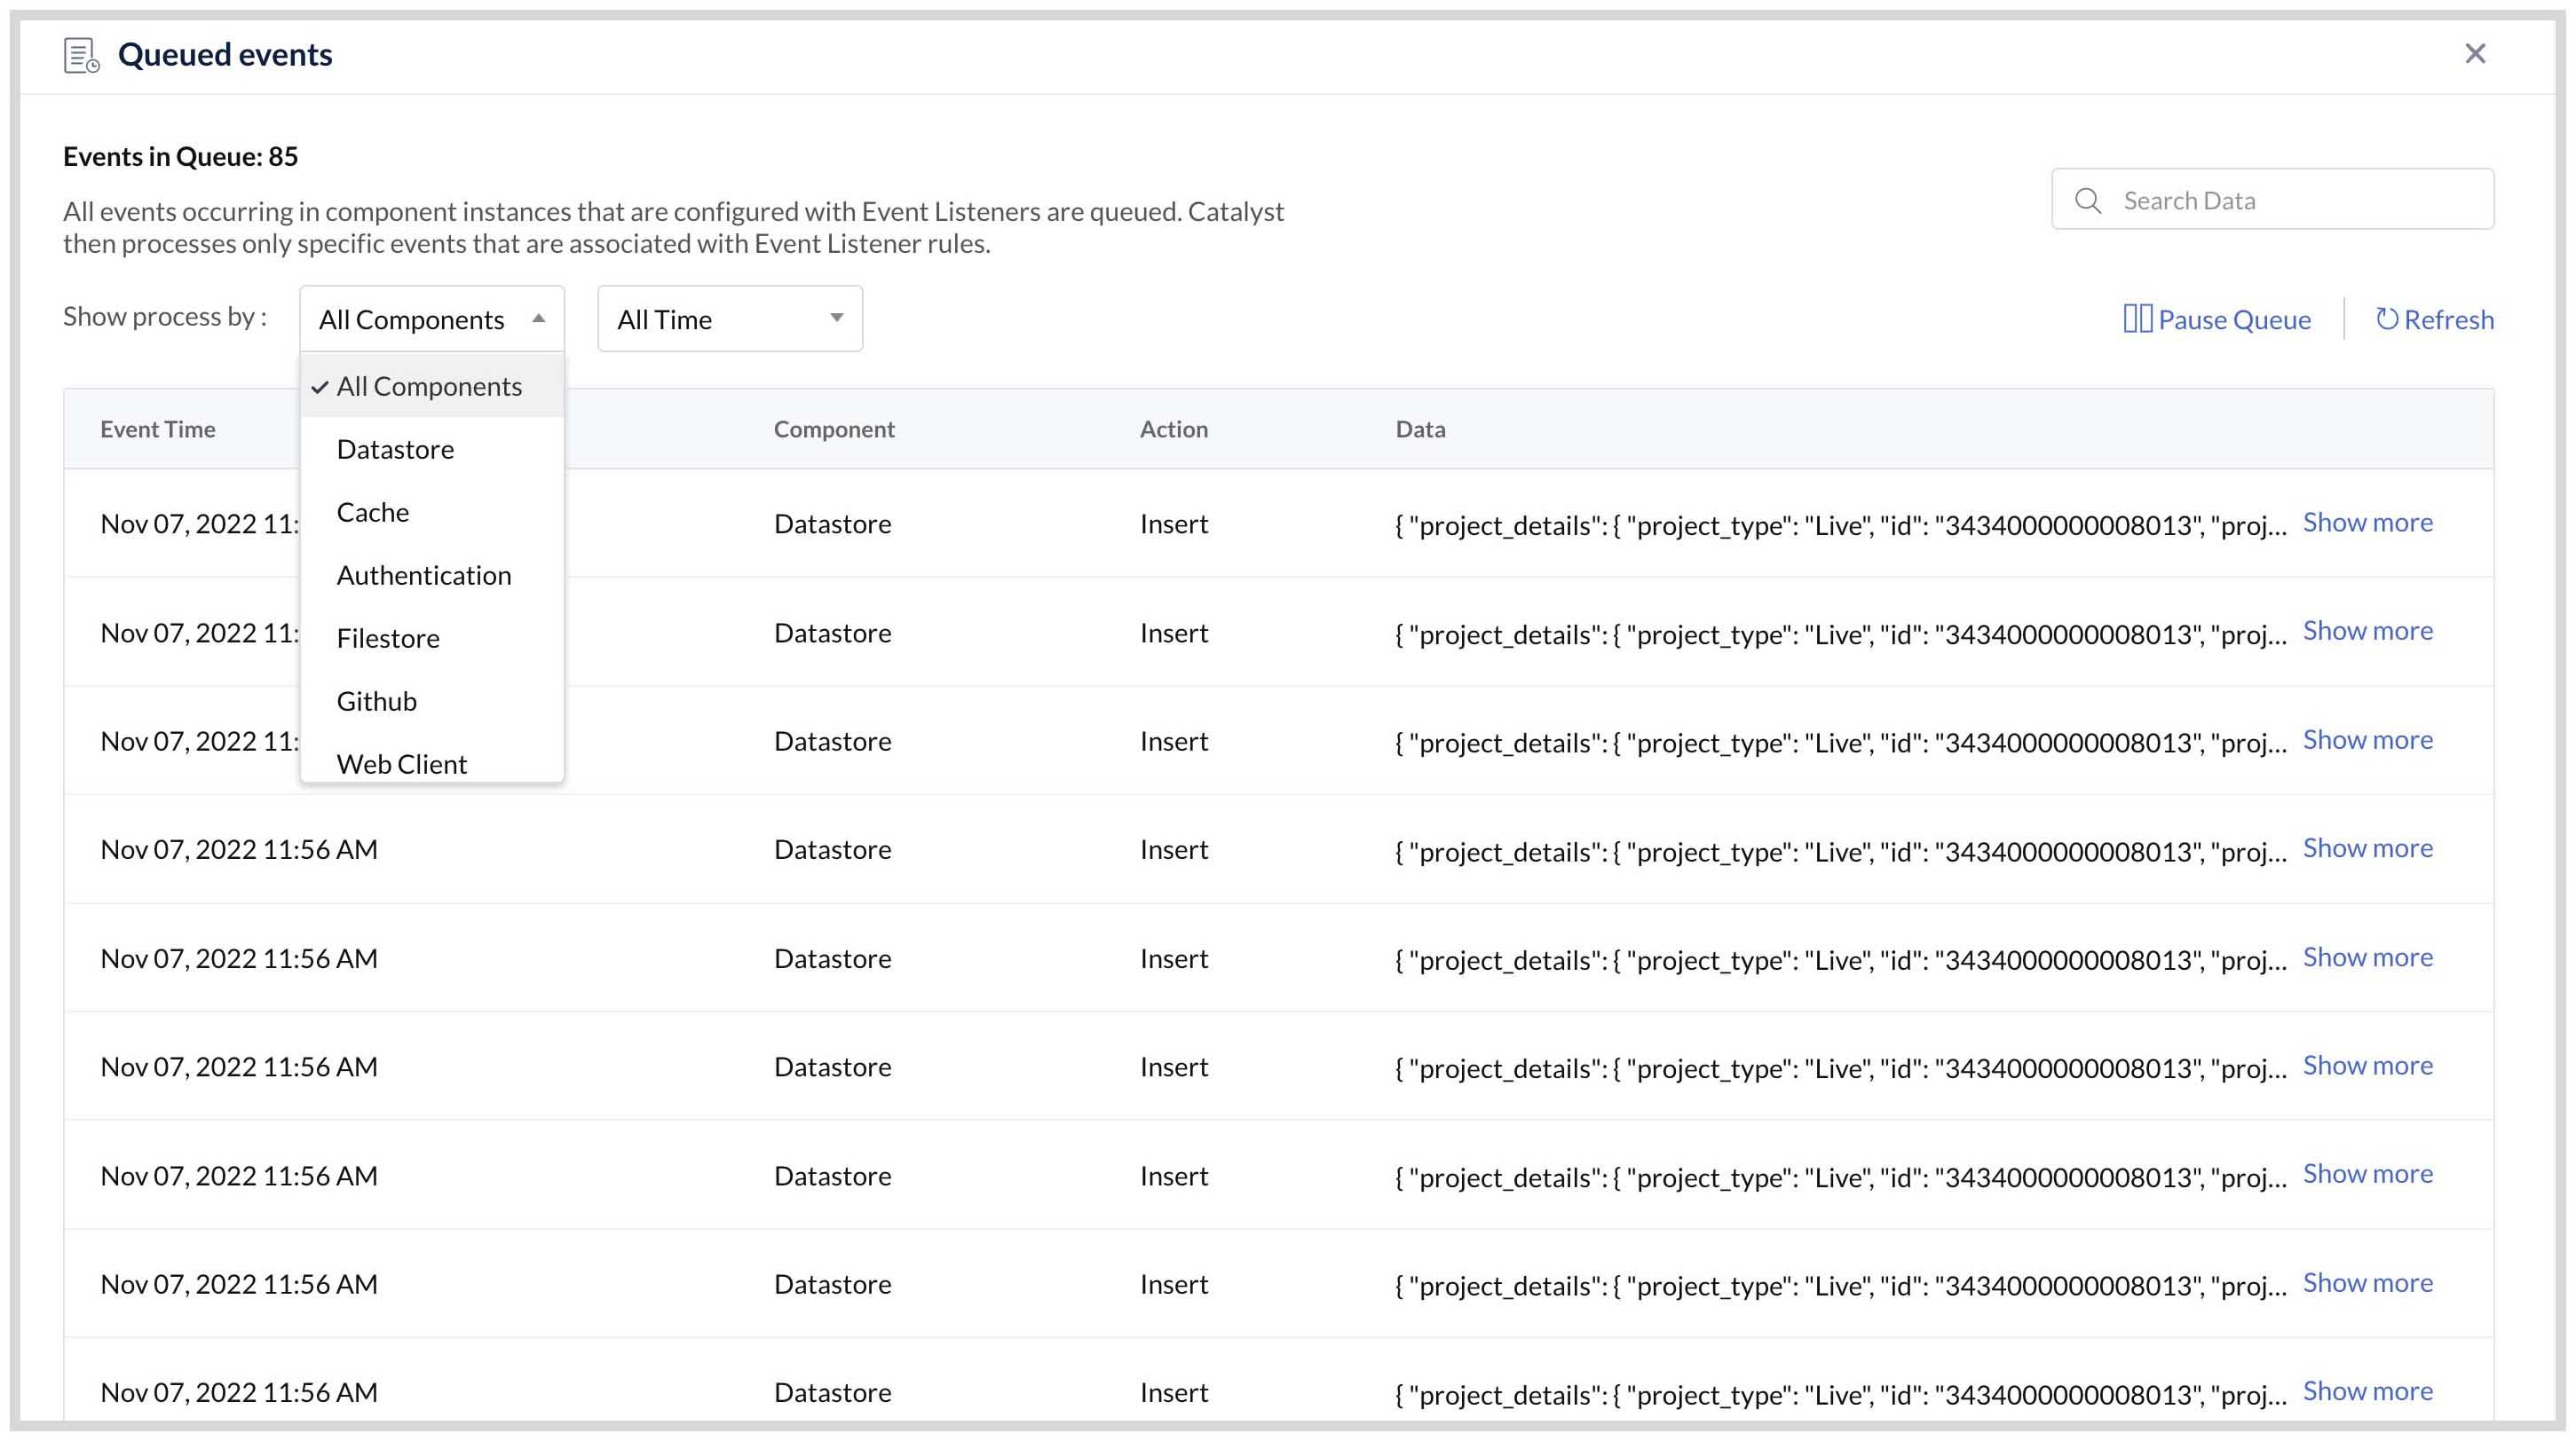The width and height of the screenshot is (2576, 1441).
Task: Collapse the All Components dropdown arrow
Action: (x=538, y=317)
